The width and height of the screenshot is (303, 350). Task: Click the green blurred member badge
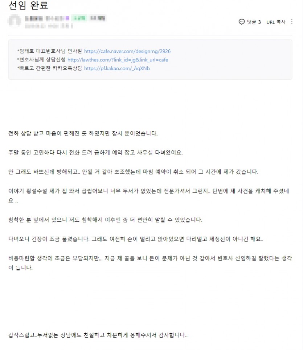click(79, 18)
